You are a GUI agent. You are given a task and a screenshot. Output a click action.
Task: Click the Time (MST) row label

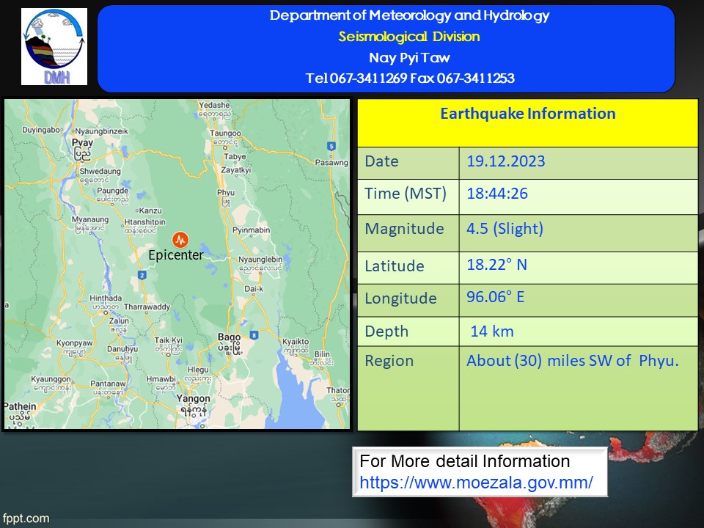coord(406,194)
